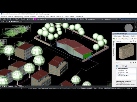Click the alphabetical sort icon in Optionen
Screen dimensions: 137x102
120,66
